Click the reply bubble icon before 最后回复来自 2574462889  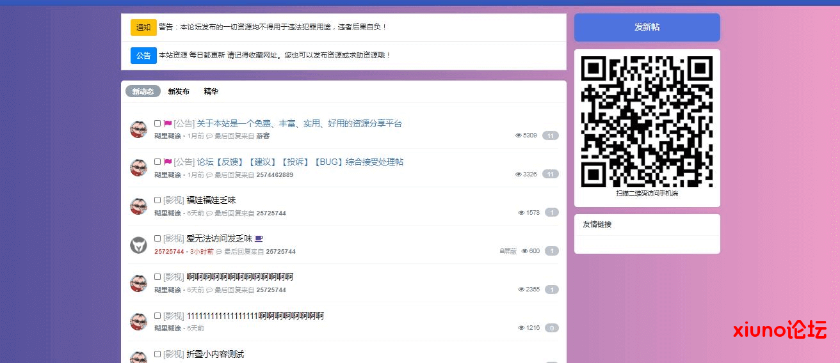pos(209,174)
